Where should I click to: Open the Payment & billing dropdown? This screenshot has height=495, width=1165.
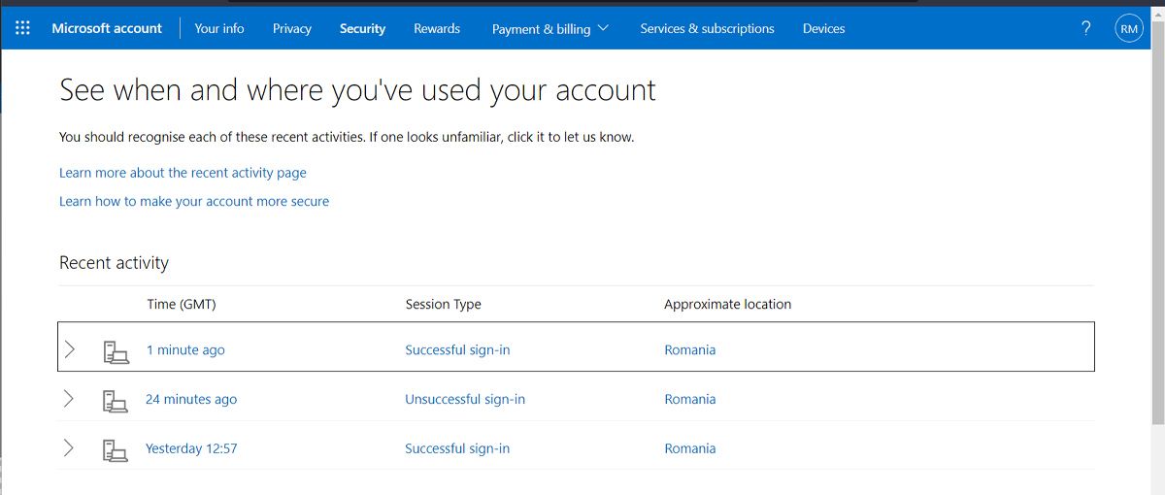pos(549,29)
